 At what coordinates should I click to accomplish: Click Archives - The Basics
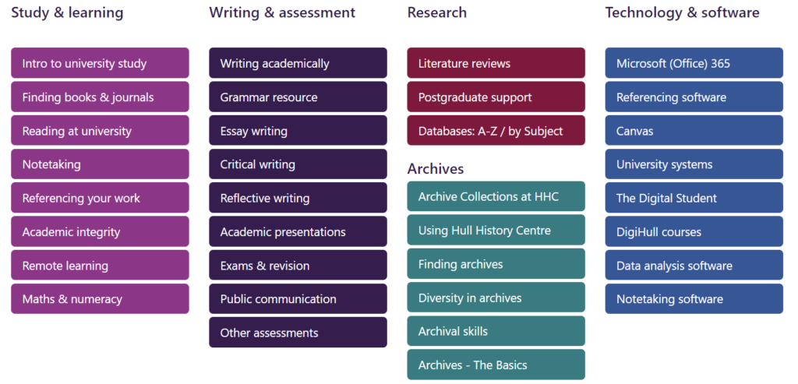[x=496, y=365]
